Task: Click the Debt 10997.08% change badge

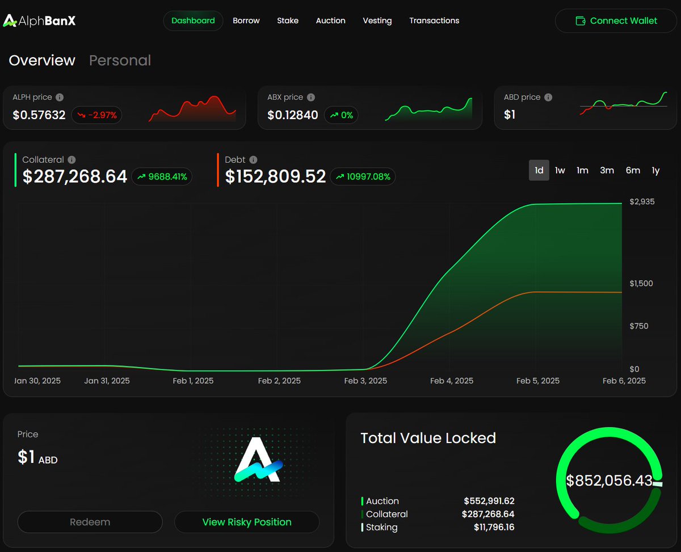Action: 363,176
